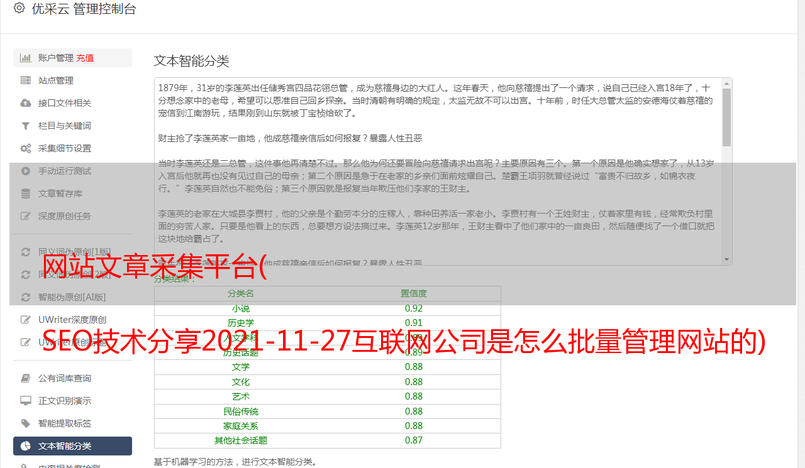Image resolution: width=805 pixels, height=468 pixels.
Task: Click the 置信度 column header
Action: [x=414, y=293]
